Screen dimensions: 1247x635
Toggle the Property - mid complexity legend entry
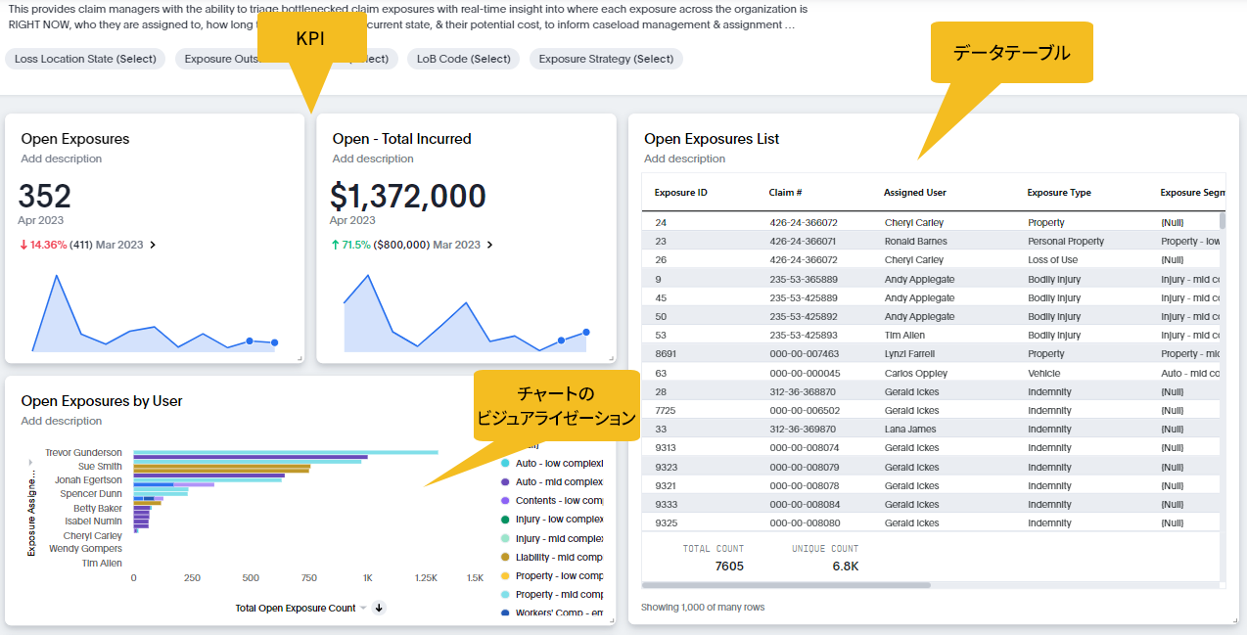click(x=552, y=594)
